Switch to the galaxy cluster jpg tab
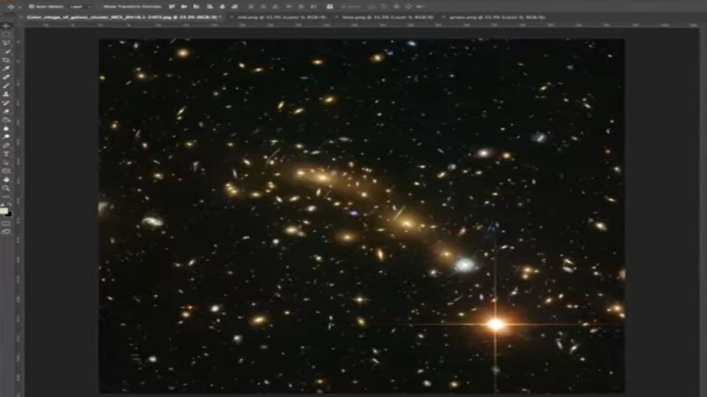The image size is (707, 397). pyautogui.click(x=124, y=17)
